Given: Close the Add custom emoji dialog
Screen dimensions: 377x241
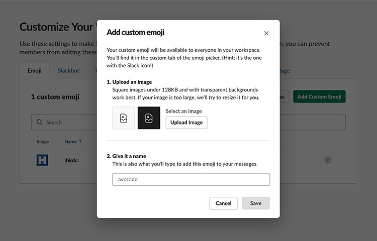Looking at the screenshot, I should point(266,33).
